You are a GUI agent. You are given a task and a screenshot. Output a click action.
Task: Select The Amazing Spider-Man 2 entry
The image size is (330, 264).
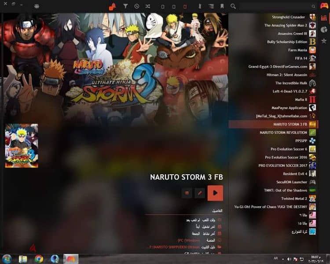273,25
